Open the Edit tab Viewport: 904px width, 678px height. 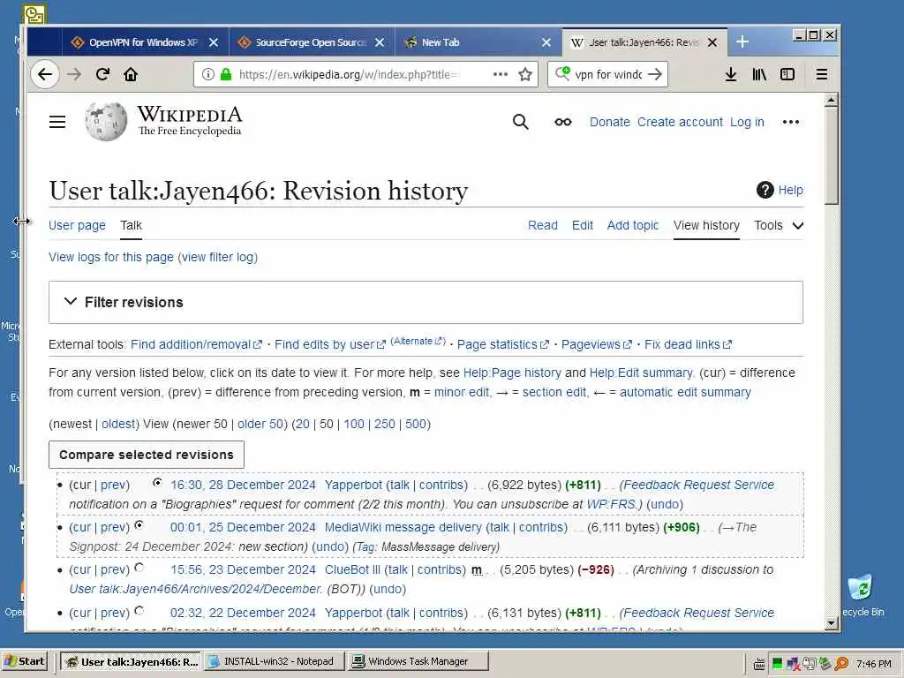[x=583, y=225]
